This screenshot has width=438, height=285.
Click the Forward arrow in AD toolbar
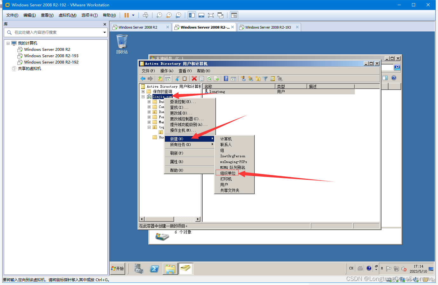(150, 78)
